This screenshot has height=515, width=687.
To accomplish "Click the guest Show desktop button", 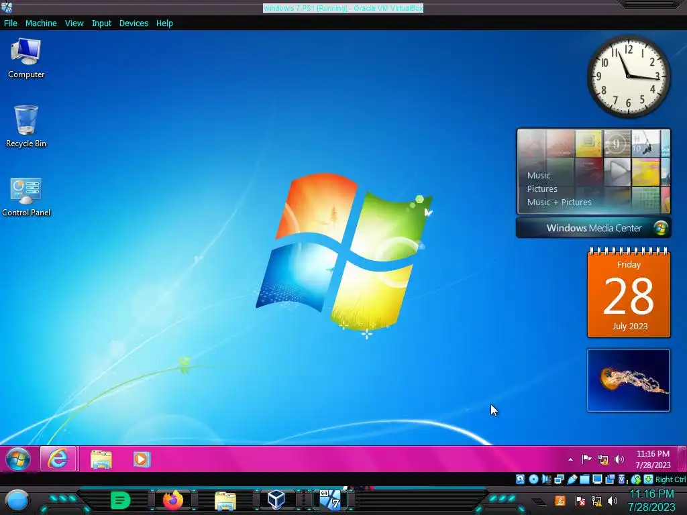I will [x=682, y=459].
